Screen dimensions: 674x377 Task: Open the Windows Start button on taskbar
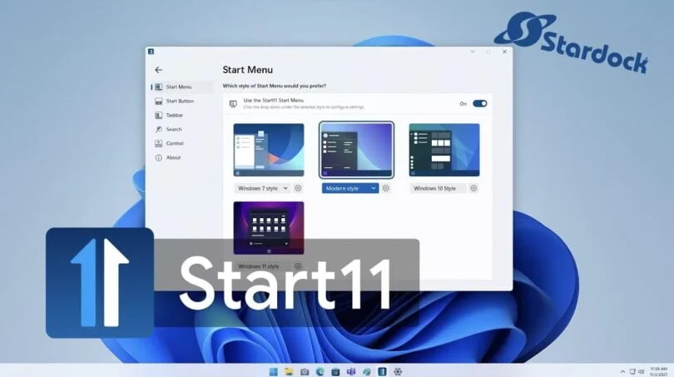coord(274,371)
